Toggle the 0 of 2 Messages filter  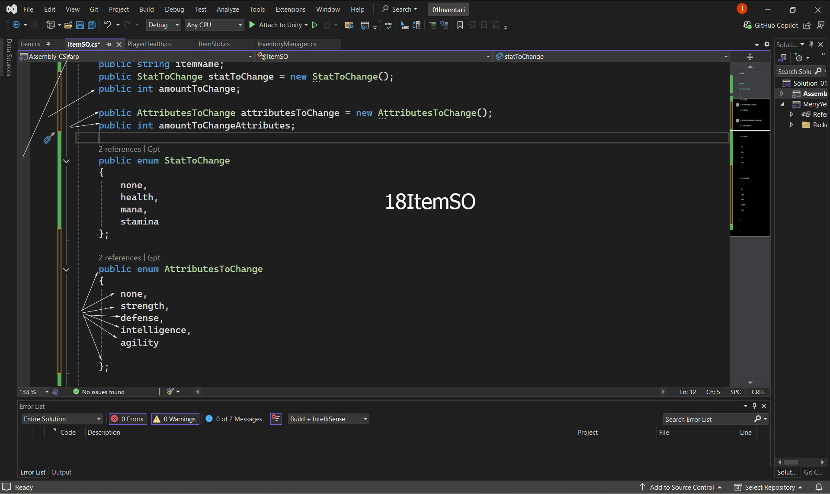coord(234,419)
